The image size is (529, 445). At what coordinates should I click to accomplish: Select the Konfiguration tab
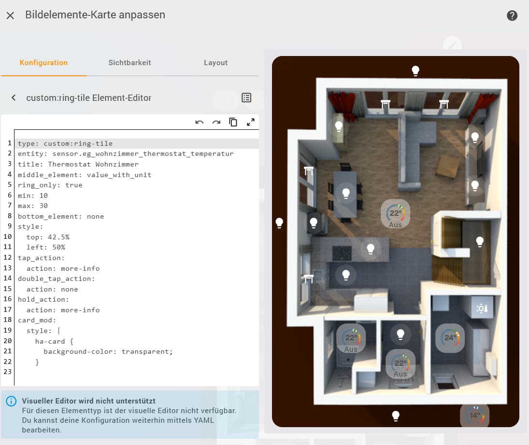pos(43,63)
